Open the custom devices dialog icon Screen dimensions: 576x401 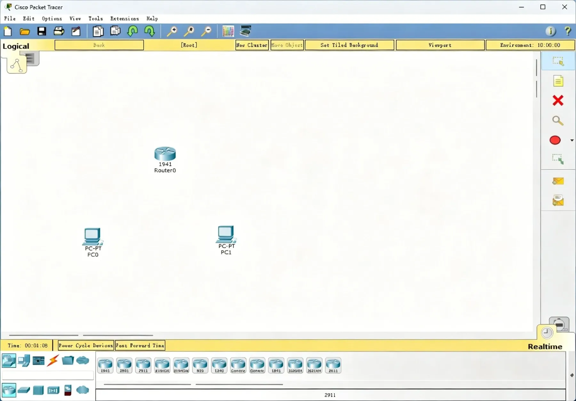(x=245, y=31)
